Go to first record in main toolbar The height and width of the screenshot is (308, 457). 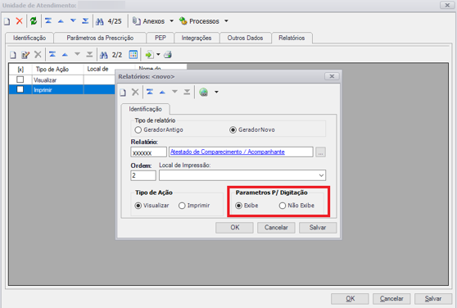(x=48, y=21)
